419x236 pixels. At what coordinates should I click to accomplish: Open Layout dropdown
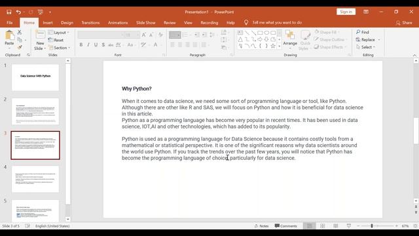[59, 32]
